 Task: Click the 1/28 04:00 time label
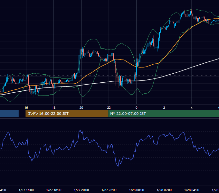(192, 190)
